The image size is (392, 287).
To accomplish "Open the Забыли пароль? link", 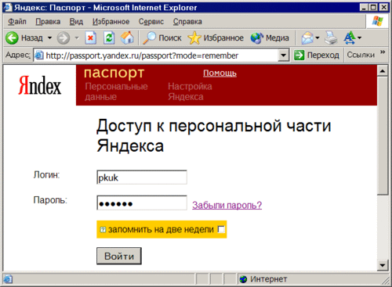I will tap(227, 205).
